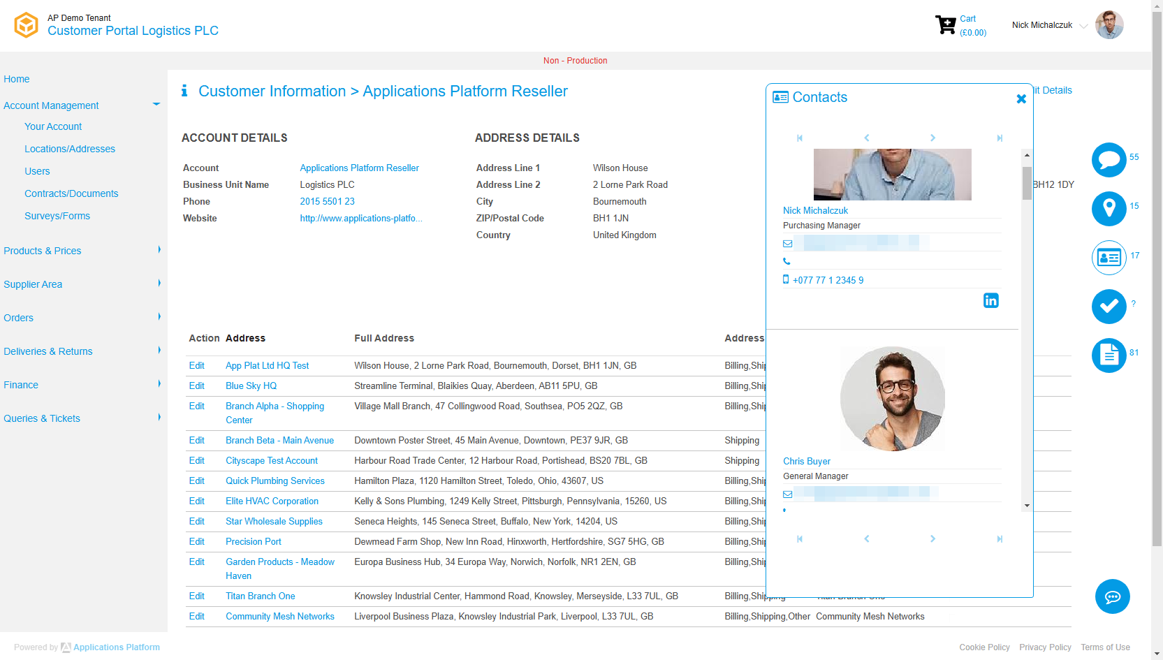Image resolution: width=1163 pixels, height=660 pixels.
Task: Open Nick Michalczuk contact name link
Action: pos(815,211)
